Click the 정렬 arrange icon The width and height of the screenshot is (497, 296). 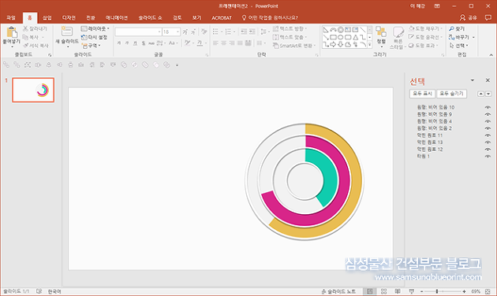(x=381, y=31)
